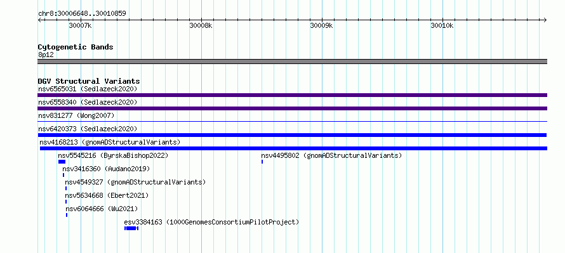Select the blue bar under nsv4168213
Image resolution: width=565 pixels, height=253 pixels.
293,148
